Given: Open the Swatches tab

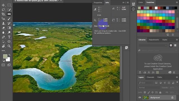Looking at the screenshot, I should 150,3.
